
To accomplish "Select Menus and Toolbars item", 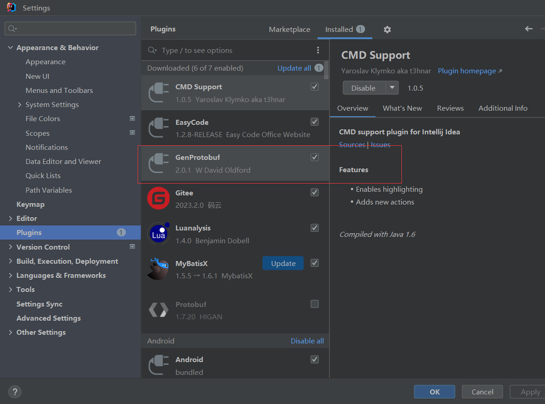I will pos(59,90).
